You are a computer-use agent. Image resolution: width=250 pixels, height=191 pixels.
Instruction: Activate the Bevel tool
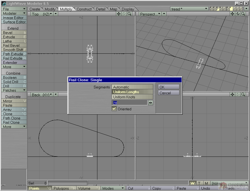[x=14, y=33]
